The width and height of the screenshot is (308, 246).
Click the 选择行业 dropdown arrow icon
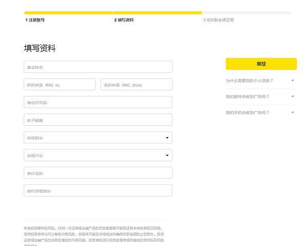click(167, 156)
